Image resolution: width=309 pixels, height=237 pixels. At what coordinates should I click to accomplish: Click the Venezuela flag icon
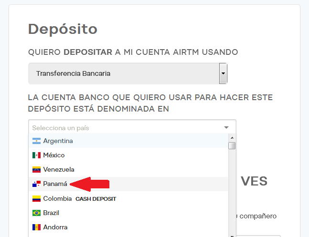[x=36, y=169]
